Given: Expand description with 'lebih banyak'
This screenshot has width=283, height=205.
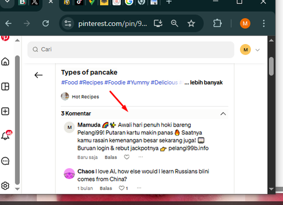Looking at the screenshot, I should [x=206, y=82].
